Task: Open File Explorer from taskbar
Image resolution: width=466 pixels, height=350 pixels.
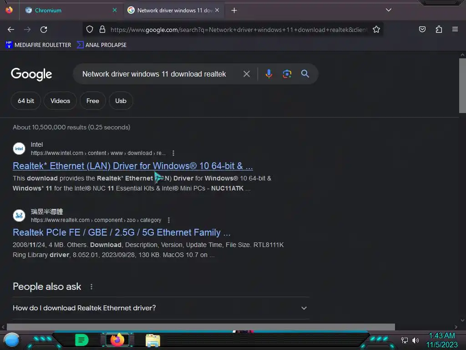Action: [x=153, y=340]
